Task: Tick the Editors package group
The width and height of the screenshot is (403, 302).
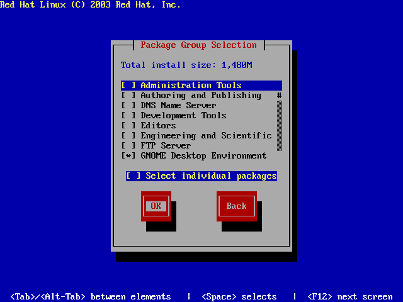Action: pos(149,126)
